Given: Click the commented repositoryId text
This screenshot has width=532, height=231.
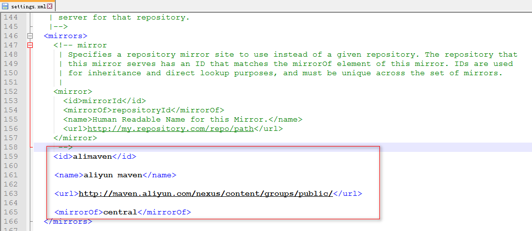Looking at the screenshot, I should coord(141,110).
